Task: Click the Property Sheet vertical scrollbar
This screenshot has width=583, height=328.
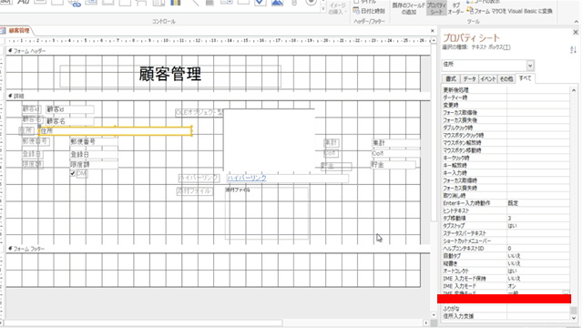Action: coord(573,197)
